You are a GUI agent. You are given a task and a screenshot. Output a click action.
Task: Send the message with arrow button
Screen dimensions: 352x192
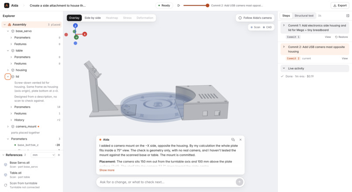pos(239,182)
